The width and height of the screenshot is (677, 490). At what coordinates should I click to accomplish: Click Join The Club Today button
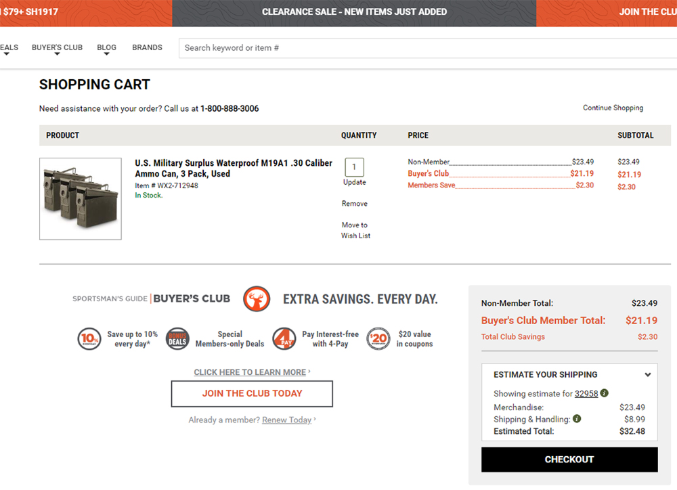click(x=252, y=393)
